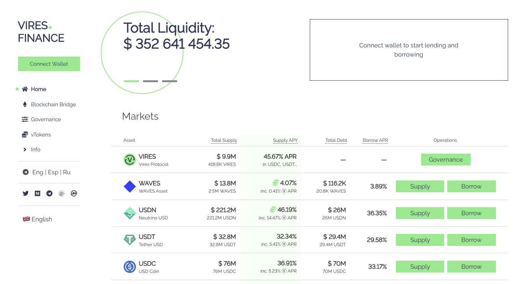Viewport: 520px width, 284px height.
Task: Open the Twitter social icon
Action: coord(25,193)
